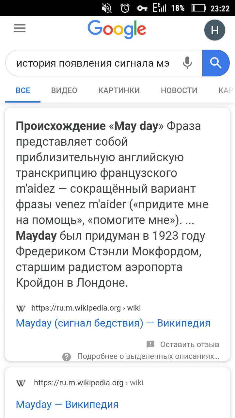Open the hamburger menu
This screenshot has width=235, height=418.
(x=20, y=29)
